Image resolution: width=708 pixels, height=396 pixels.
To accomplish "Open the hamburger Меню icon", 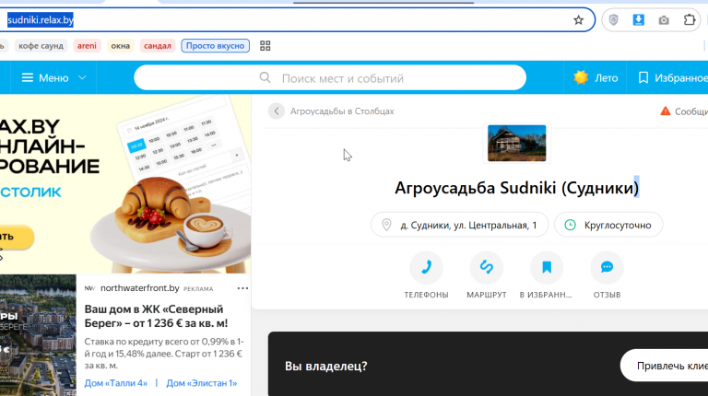I will coord(28,77).
